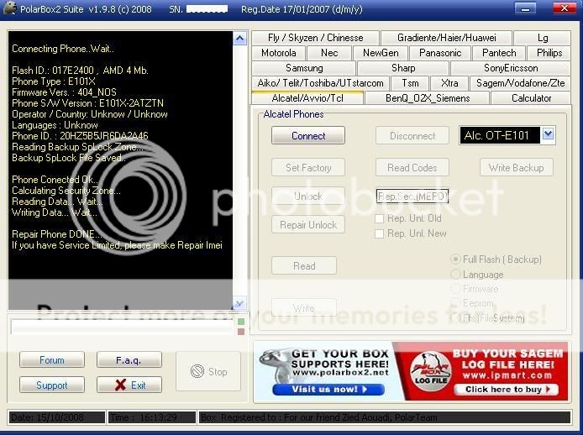Open the NewGen tab
The width and height of the screenshot is (583, 435).
(x=381, y=53)
